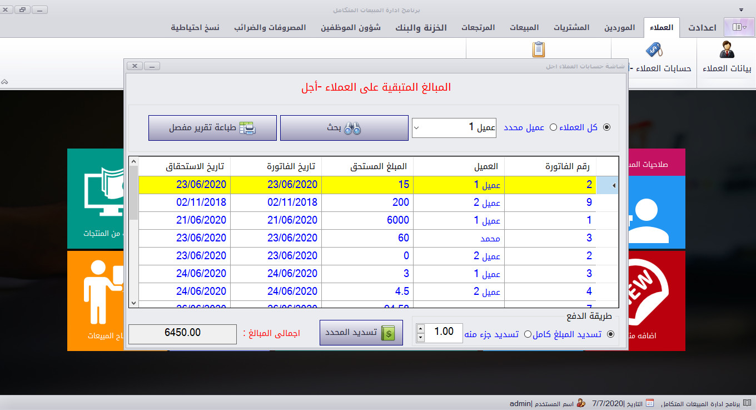Select the كل العملاء radio button
756x410 pixels.
pyautogui.click(x=606, y=127)
